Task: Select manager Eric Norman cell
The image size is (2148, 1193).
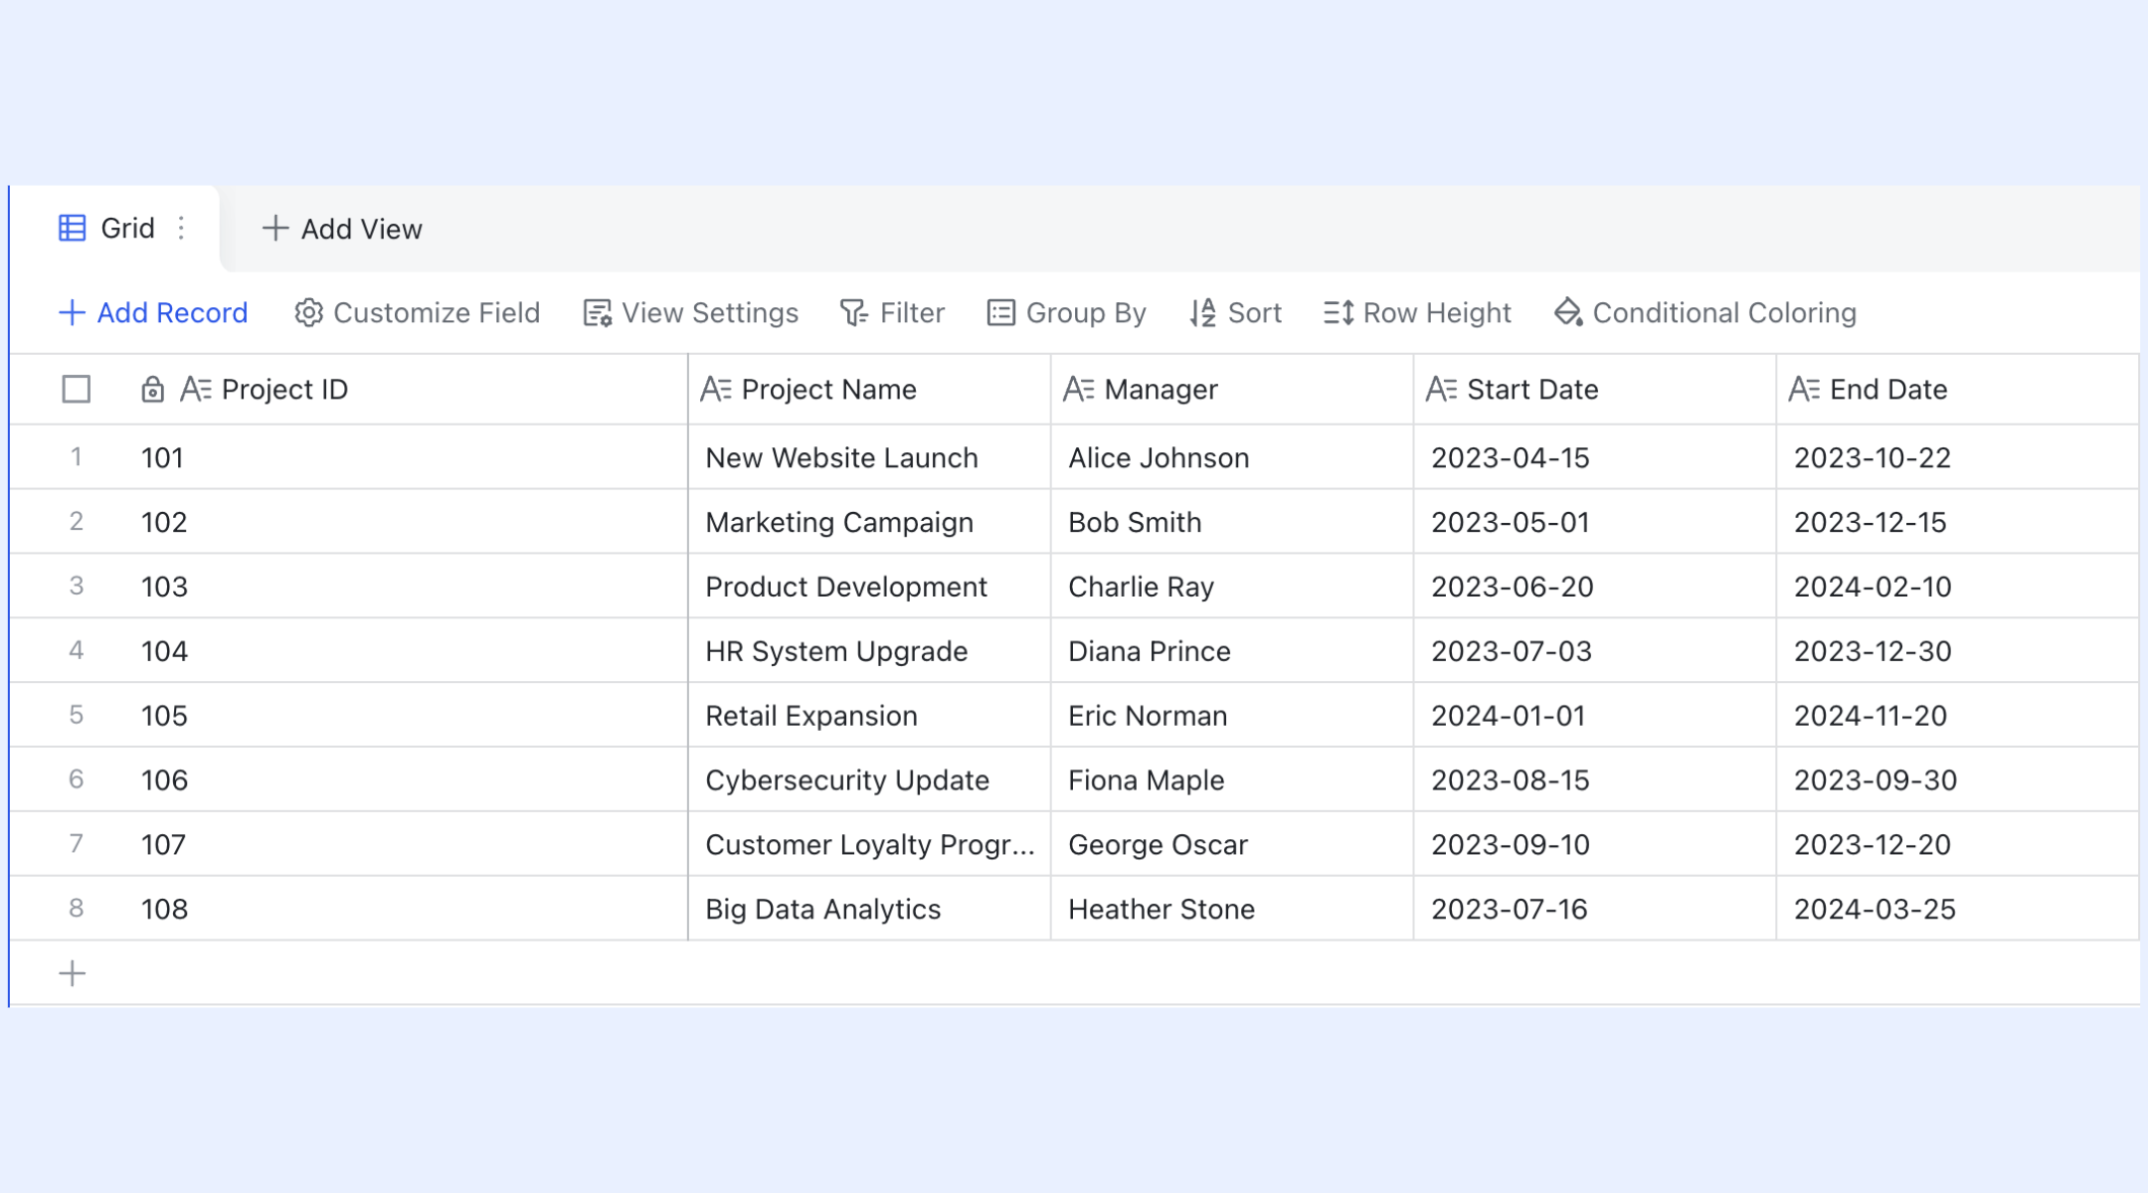Action: coord(1232,716)
